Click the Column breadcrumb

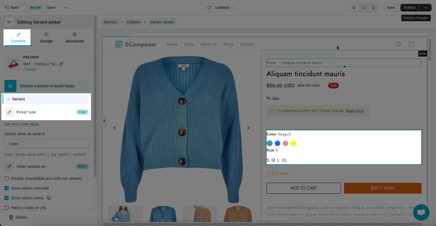133,22
